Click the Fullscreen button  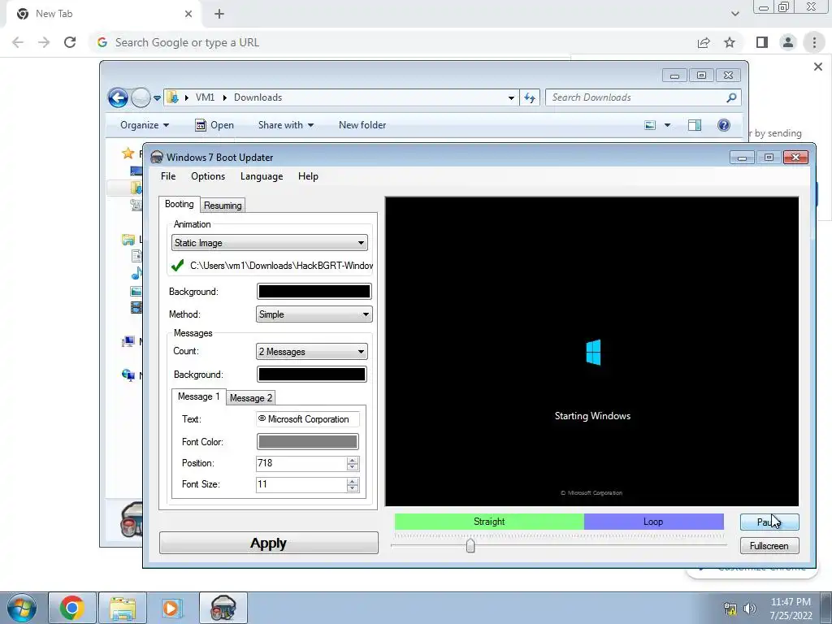(x=769, y=546)
